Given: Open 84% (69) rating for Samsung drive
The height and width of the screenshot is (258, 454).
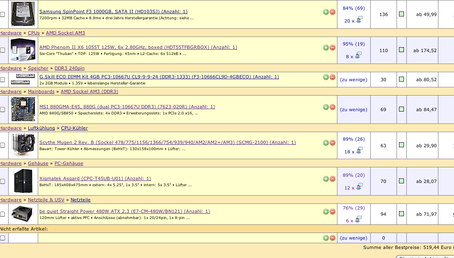Looking at the screenshot, I should click(354, 8).
